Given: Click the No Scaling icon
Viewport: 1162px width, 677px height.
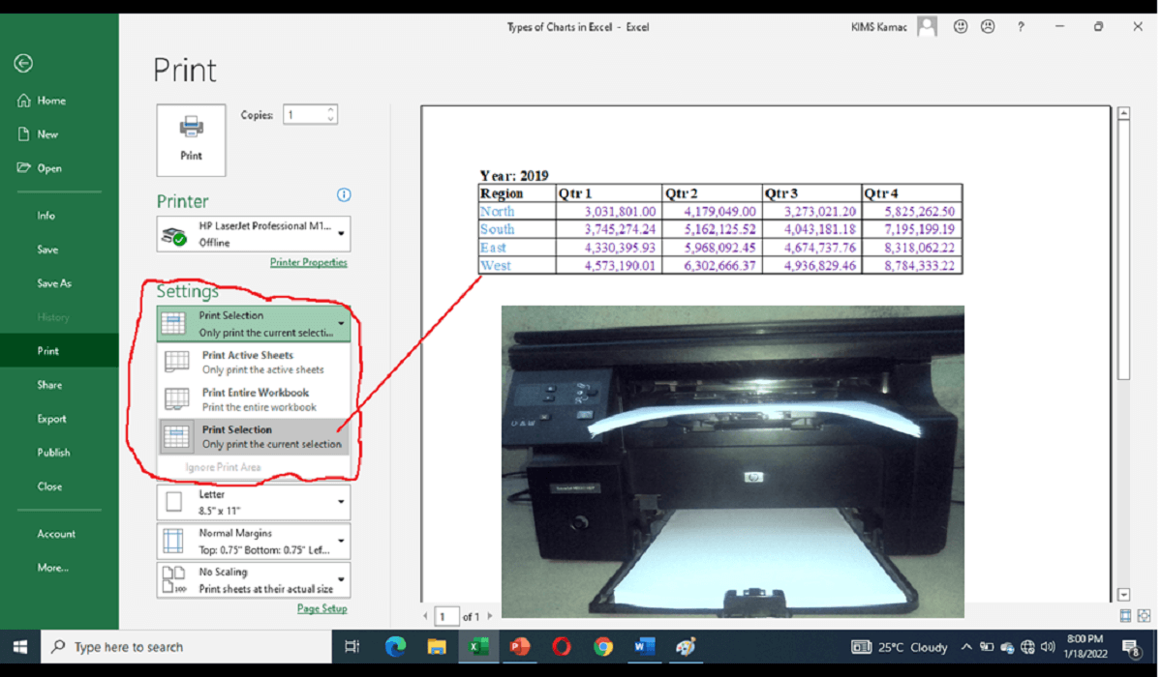Looking at the screenshot, I should (173, 579).
